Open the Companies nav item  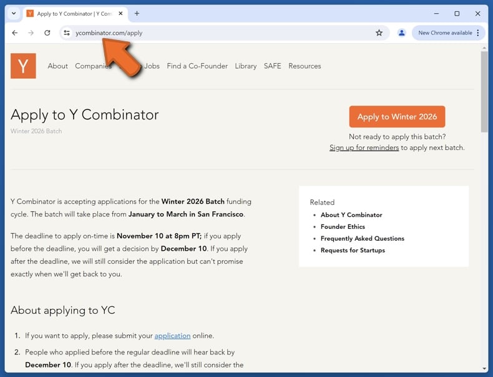pyautogui.click(x=93, y=66)
